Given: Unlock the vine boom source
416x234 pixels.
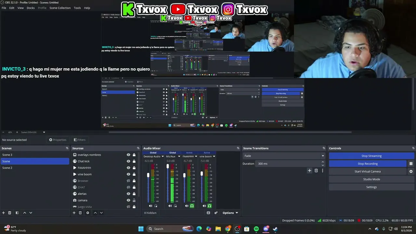Looking at the screenshot, I should click(x=134, y=174).
